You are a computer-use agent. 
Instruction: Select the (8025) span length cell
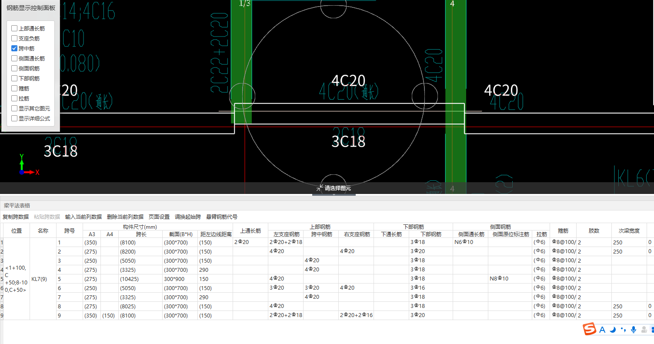[141, 306]
